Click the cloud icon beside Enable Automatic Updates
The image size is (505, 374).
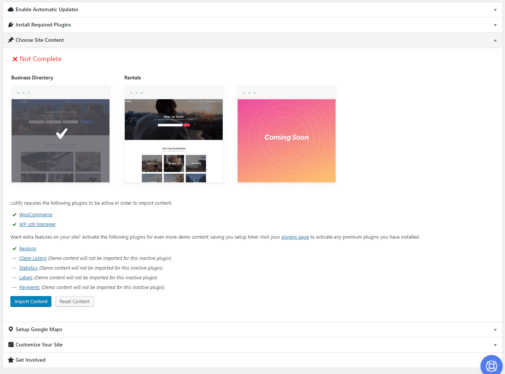[x=11, y=9]
